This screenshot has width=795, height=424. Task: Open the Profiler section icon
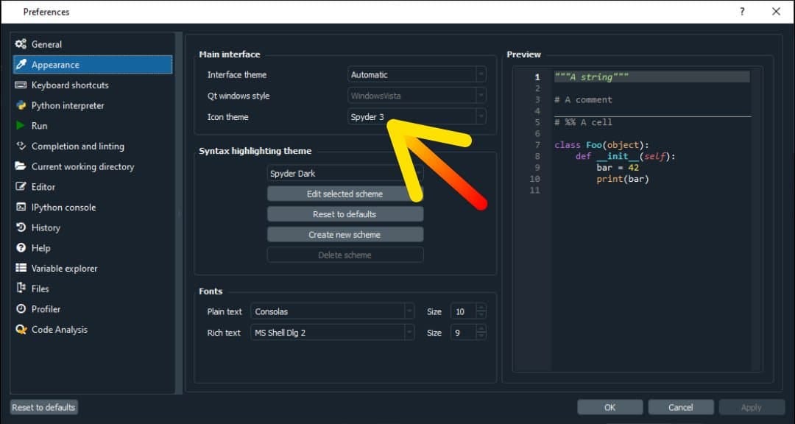tap(21, 309)
